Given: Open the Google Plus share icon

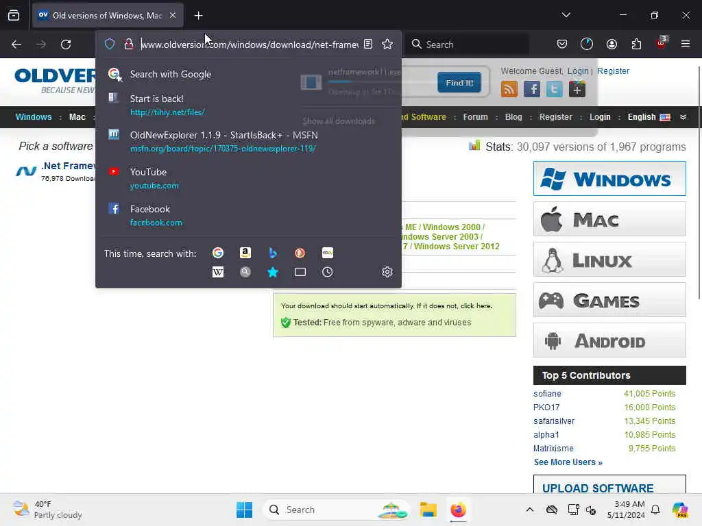Looking at the screenshot, I should (577, 89).
